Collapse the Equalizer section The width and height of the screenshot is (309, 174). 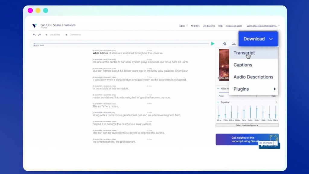pyautogui.click(x=219, y=102)
